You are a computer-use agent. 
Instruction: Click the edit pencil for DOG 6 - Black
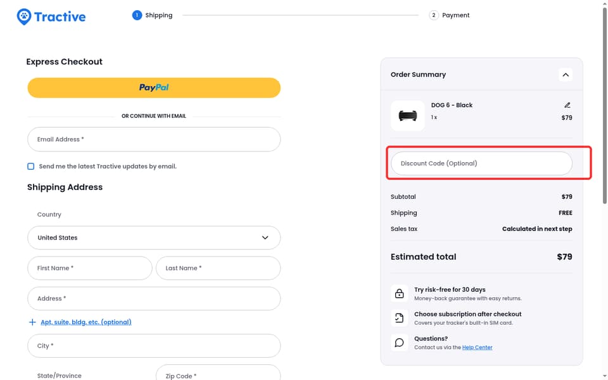(567, 105)
